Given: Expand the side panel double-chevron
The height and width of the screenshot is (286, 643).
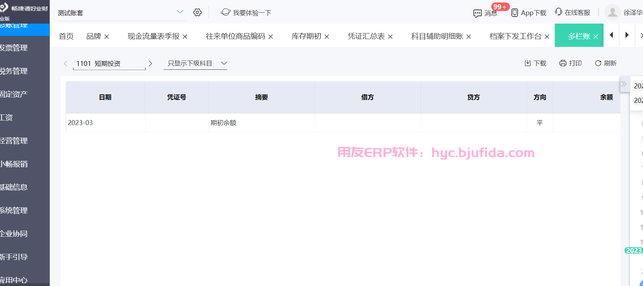Looking at the screenshot, I should (624, 84).
